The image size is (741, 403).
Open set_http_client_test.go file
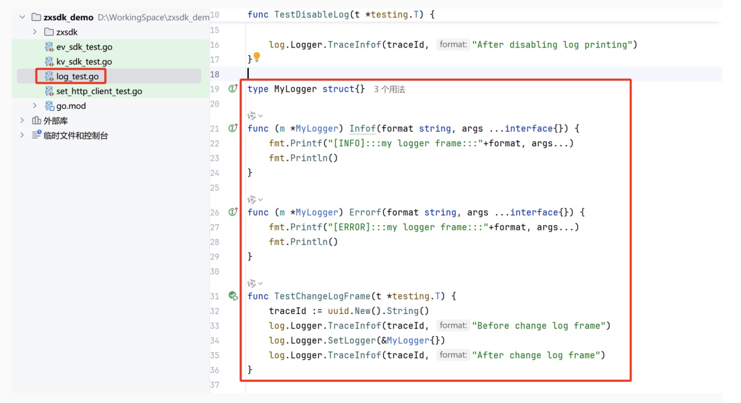[99, 91]
